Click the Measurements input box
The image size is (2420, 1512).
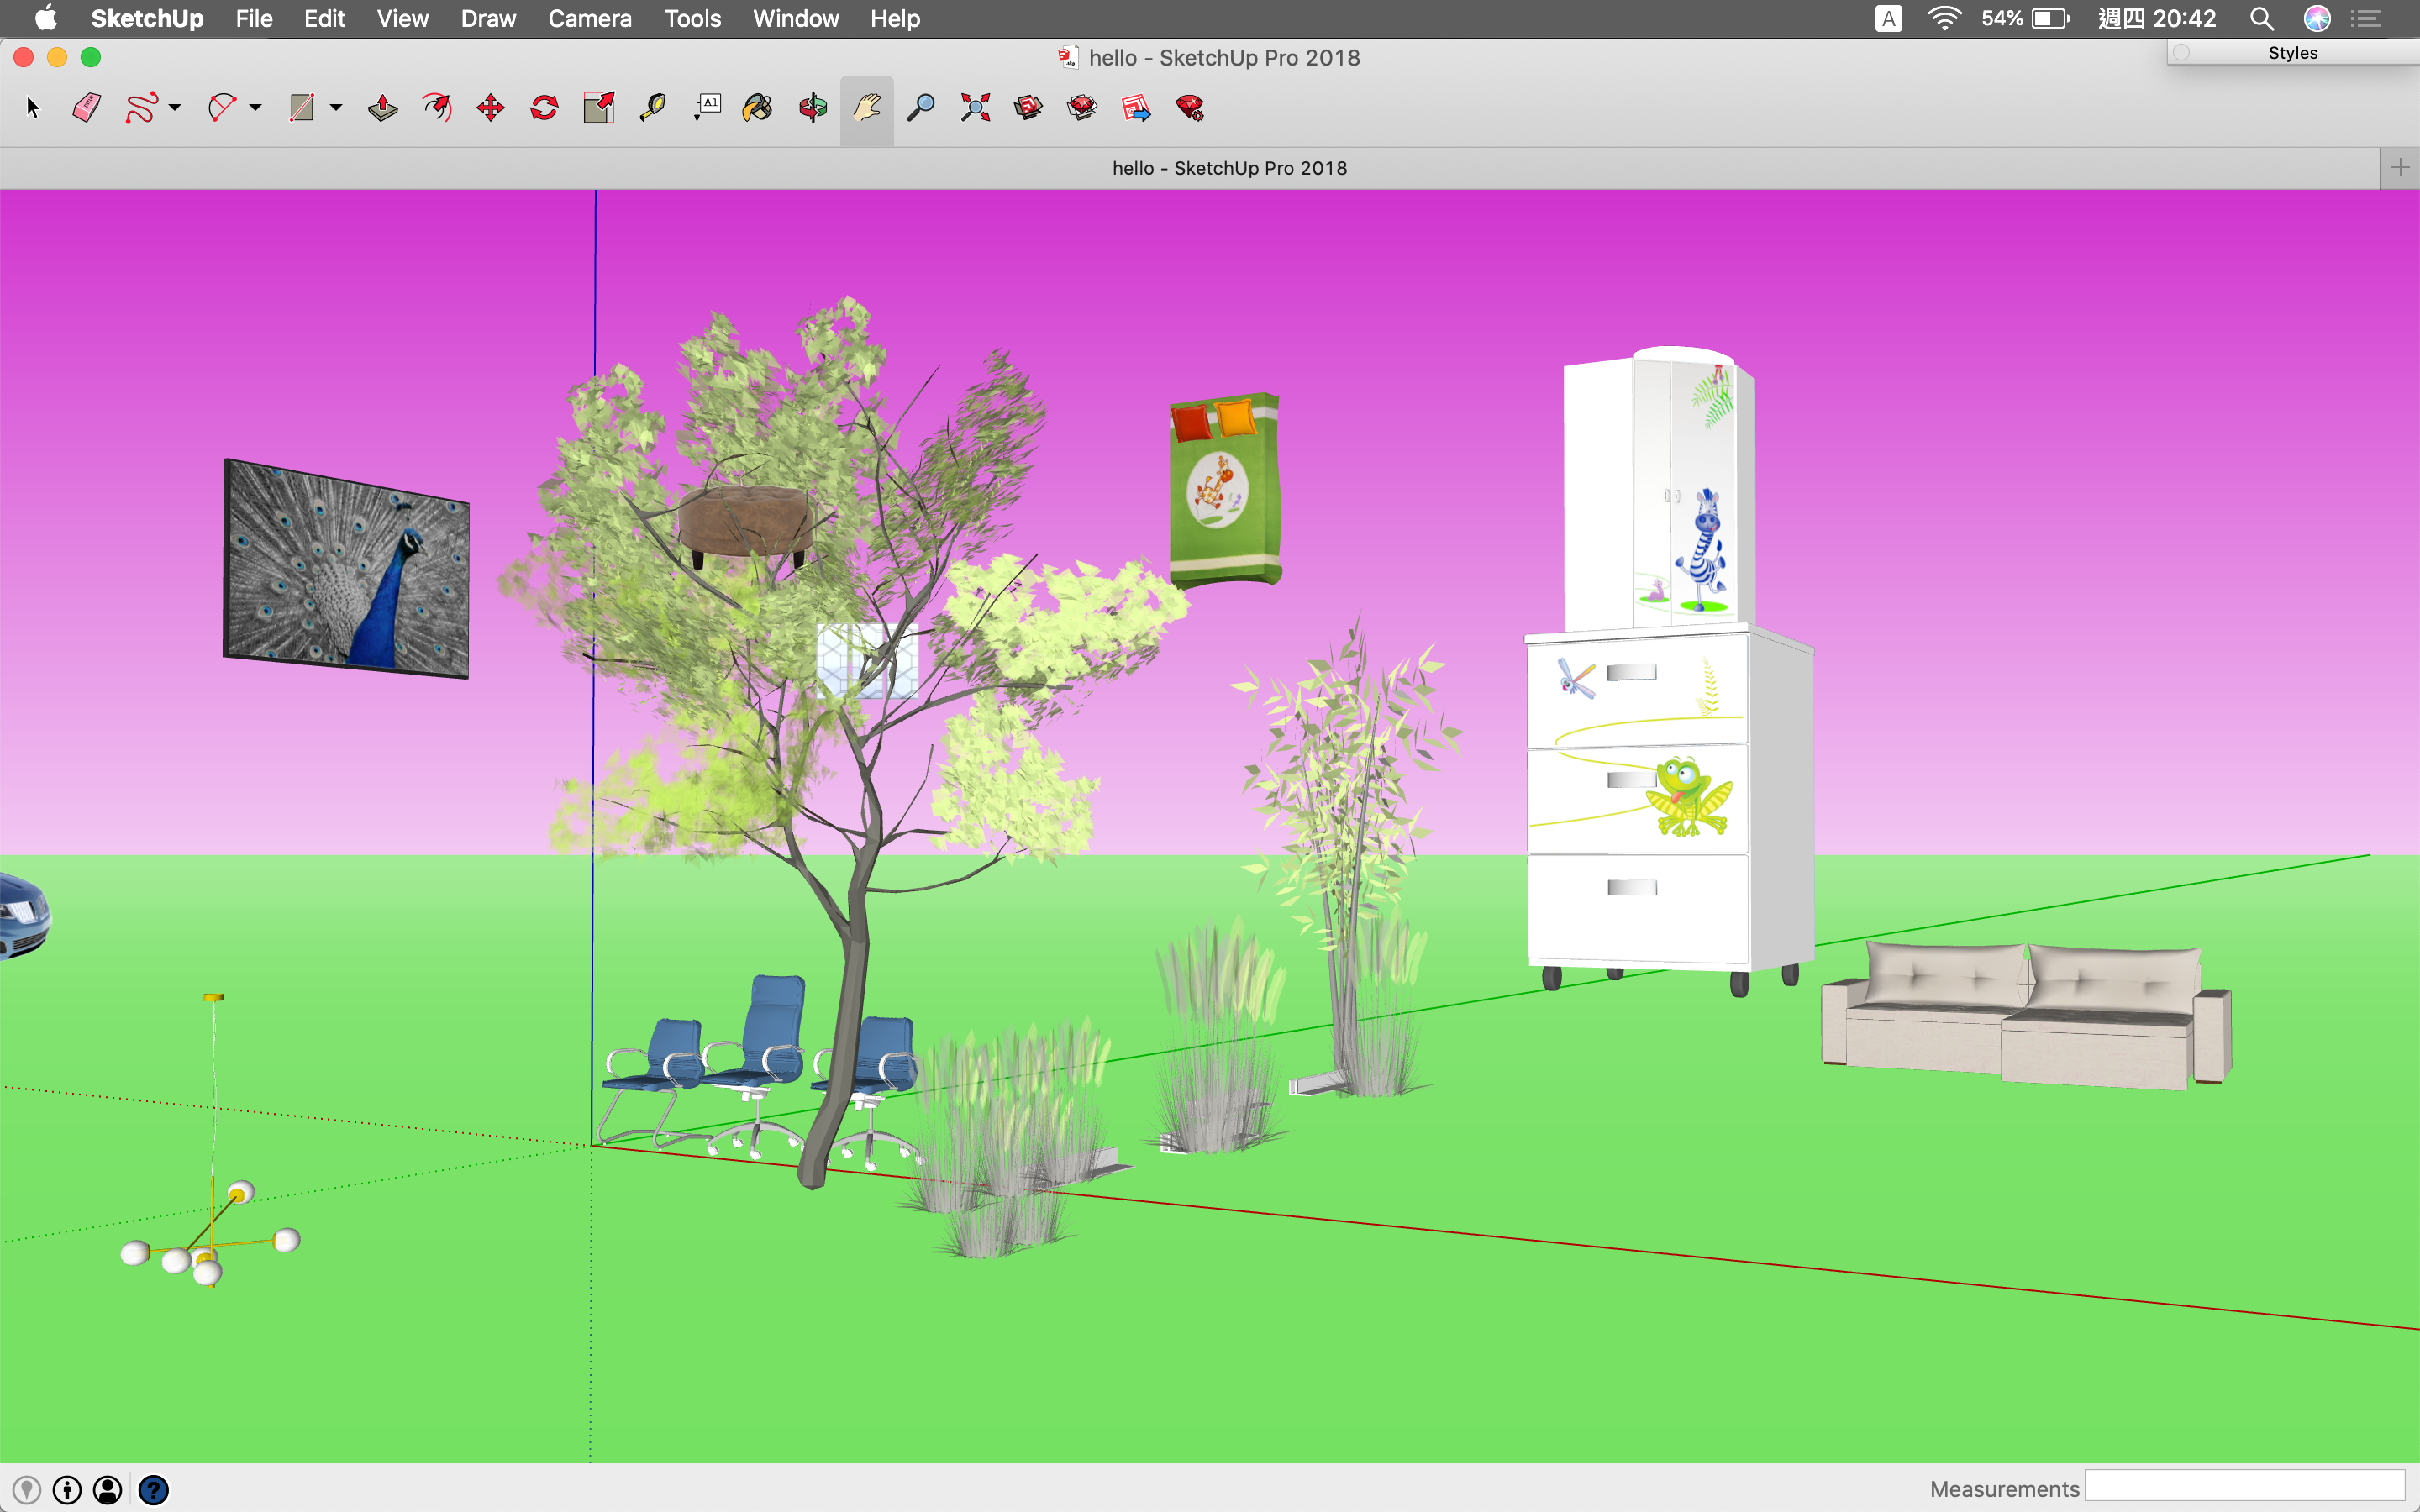pyautogui.click(x=2244, y=1488)
